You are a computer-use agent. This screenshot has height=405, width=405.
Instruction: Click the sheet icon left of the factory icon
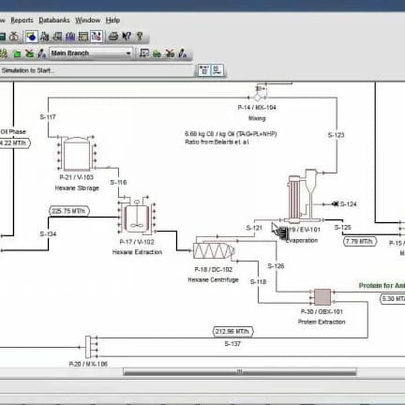tap(57, 36)
